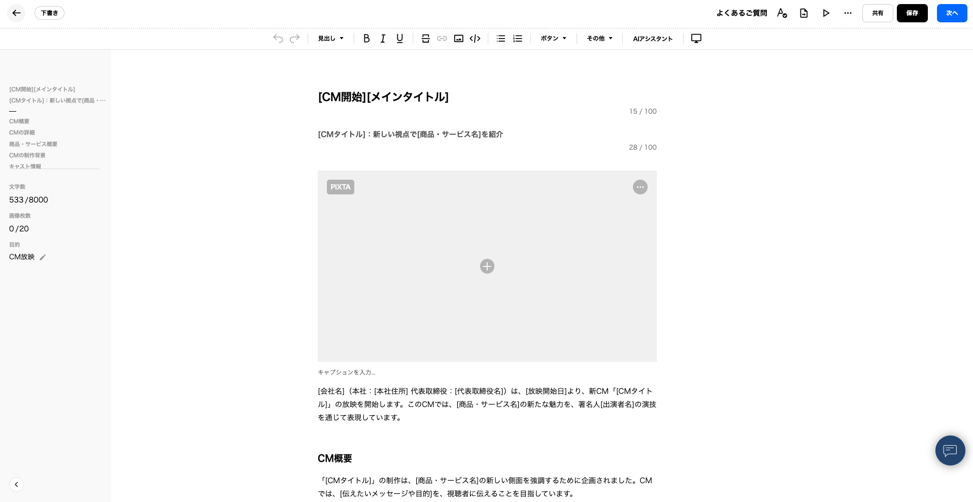Open the chat support bubble
Viewport: 973px width, 502px height.
click(950, 450)
